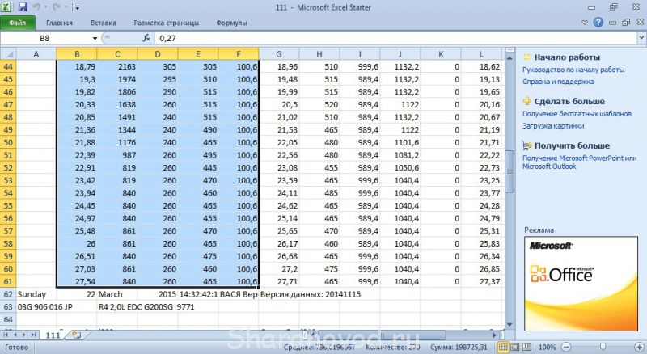Click the Загрузка картинки link
The width and height of the screenshot is (647, 354).
point(552,126)
